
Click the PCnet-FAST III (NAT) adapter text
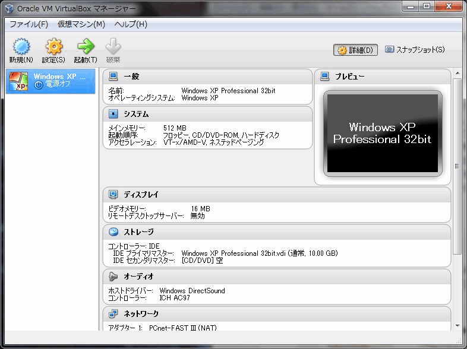coord(183,328)
